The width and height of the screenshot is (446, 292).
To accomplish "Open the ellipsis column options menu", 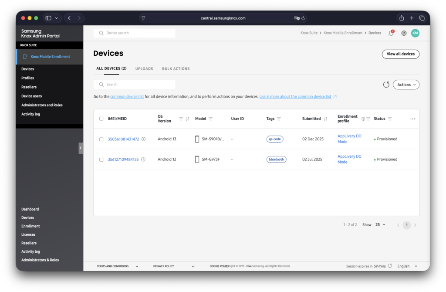I will coord(412,118).
